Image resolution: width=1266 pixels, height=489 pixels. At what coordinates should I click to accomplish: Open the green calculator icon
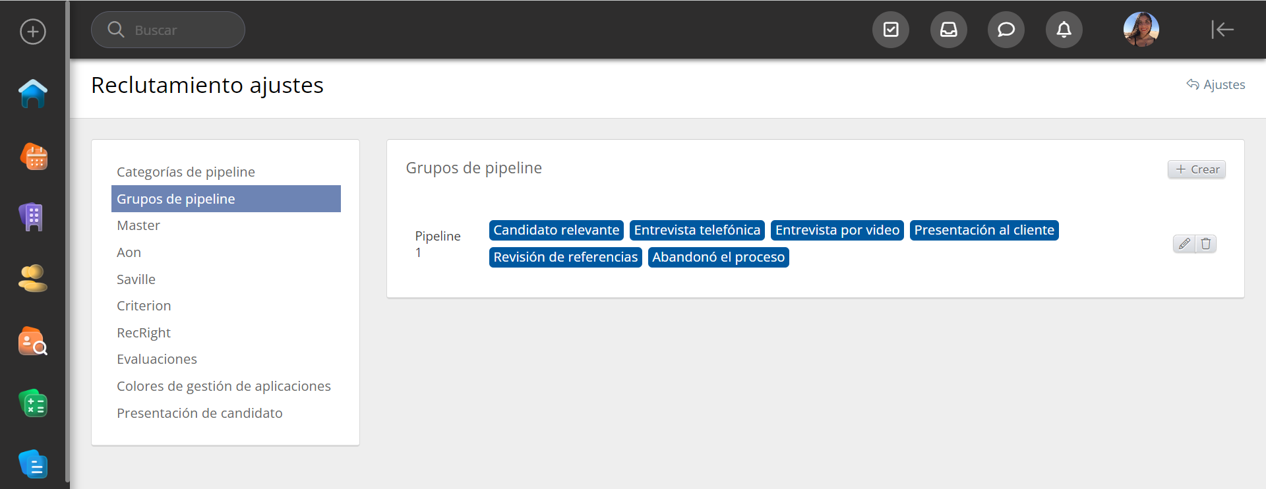pos(33,403)
